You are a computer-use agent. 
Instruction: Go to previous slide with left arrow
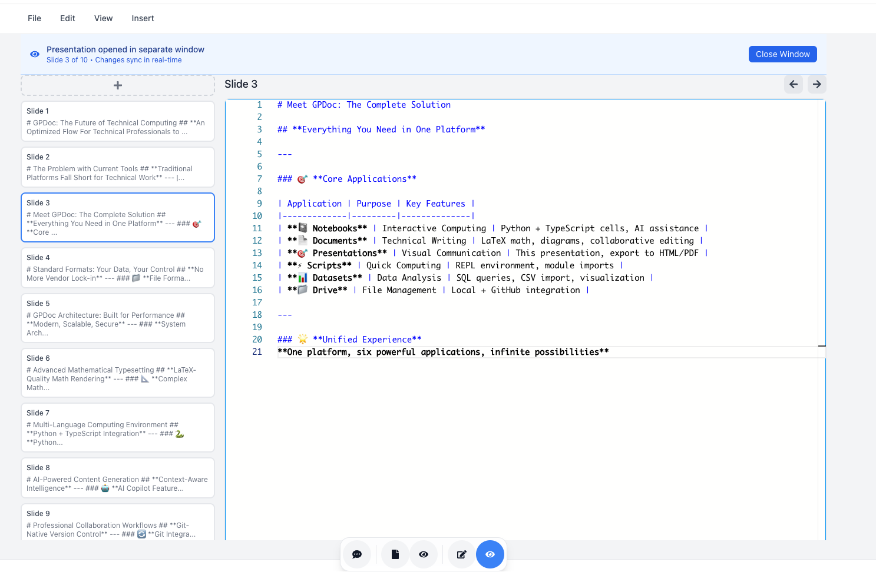coord(794,84)
